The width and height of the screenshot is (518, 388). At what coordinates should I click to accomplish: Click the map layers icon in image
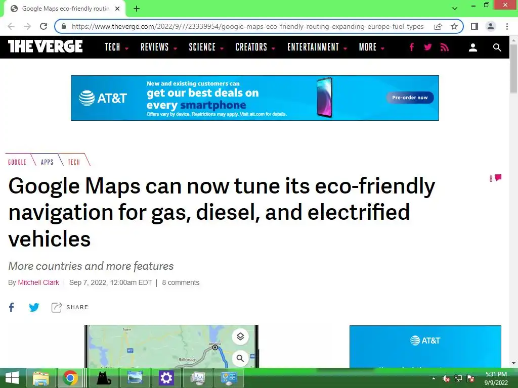point(240,336)
